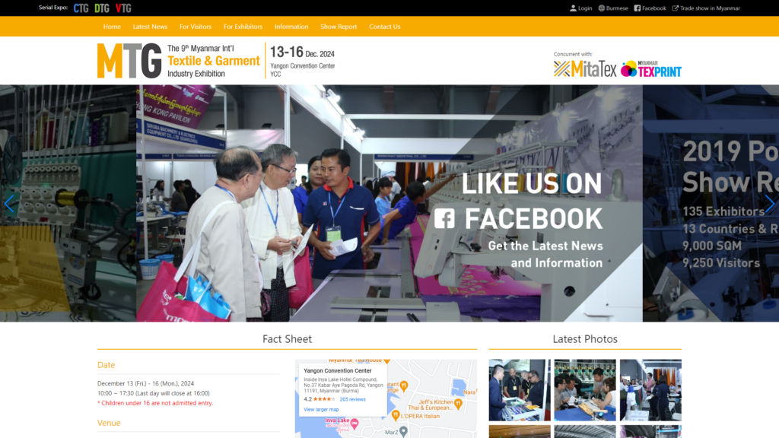The image size is (779, 438).
Task: Click L'OPERA Italian restaurant map marker
Action: point(396,414)
